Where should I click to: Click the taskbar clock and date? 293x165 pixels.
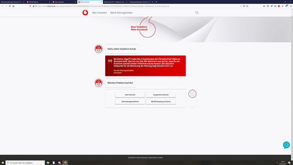pos(283,163)
